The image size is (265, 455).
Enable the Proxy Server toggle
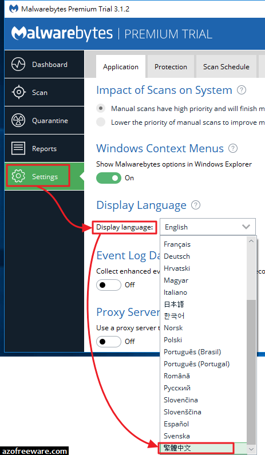109,342
